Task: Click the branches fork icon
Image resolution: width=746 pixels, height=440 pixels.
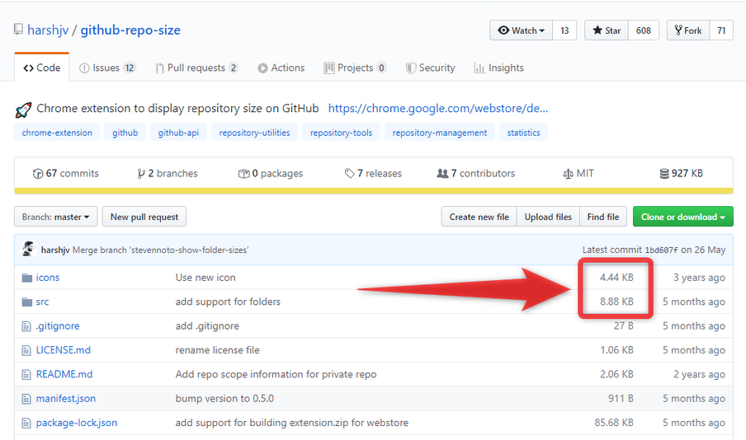Action: pyautogui.click(x=141, y=174)
